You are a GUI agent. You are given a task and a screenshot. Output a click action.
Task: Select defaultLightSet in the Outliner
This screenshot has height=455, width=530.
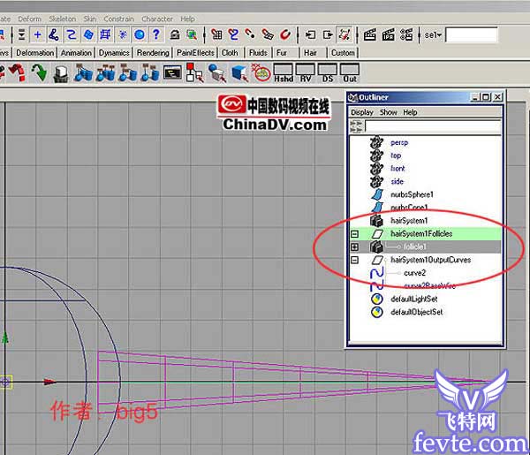click(x=414, y=300)
